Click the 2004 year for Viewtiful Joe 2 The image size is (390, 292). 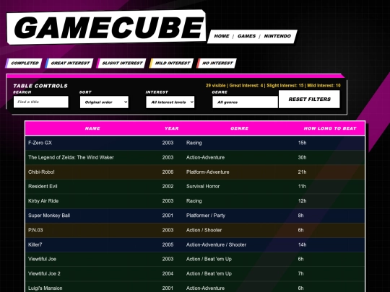click(168, 274)
